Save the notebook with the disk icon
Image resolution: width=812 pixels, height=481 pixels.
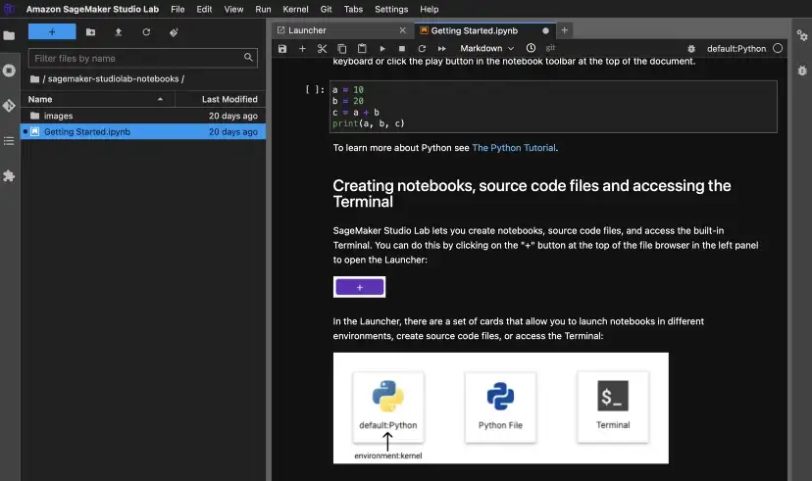pyautogui.click(x=282, y=49)
